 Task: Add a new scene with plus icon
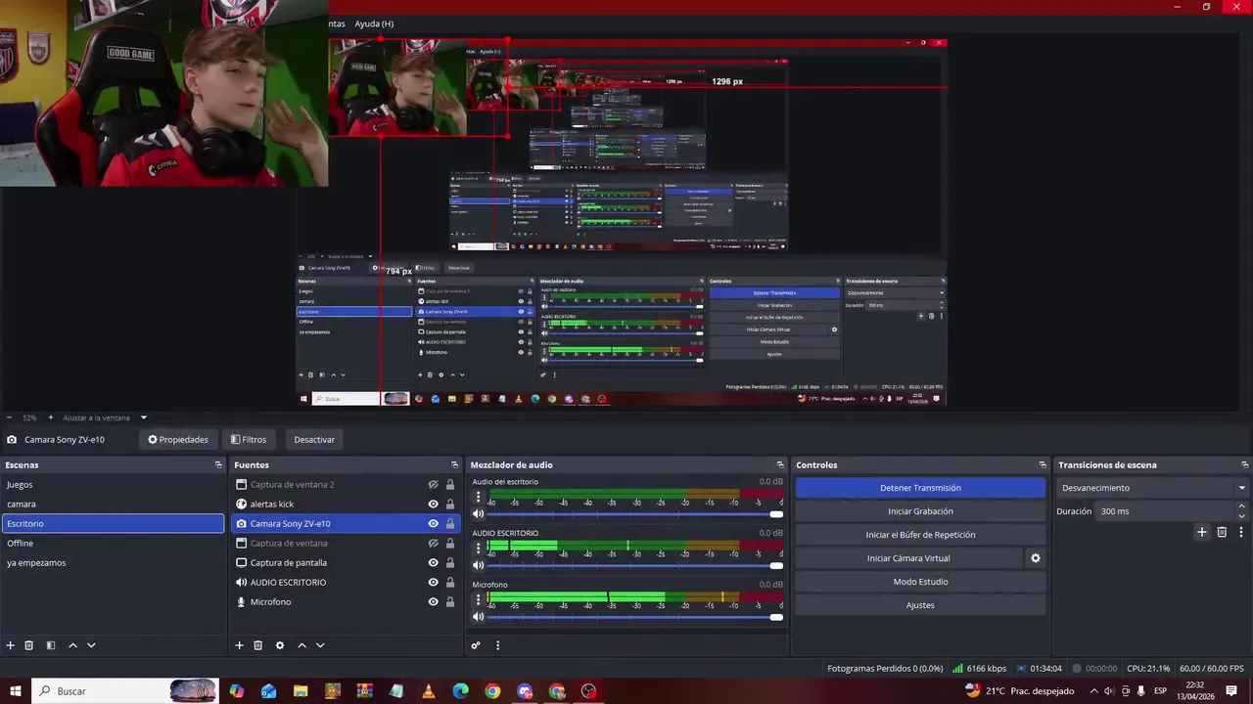point(11,645)
